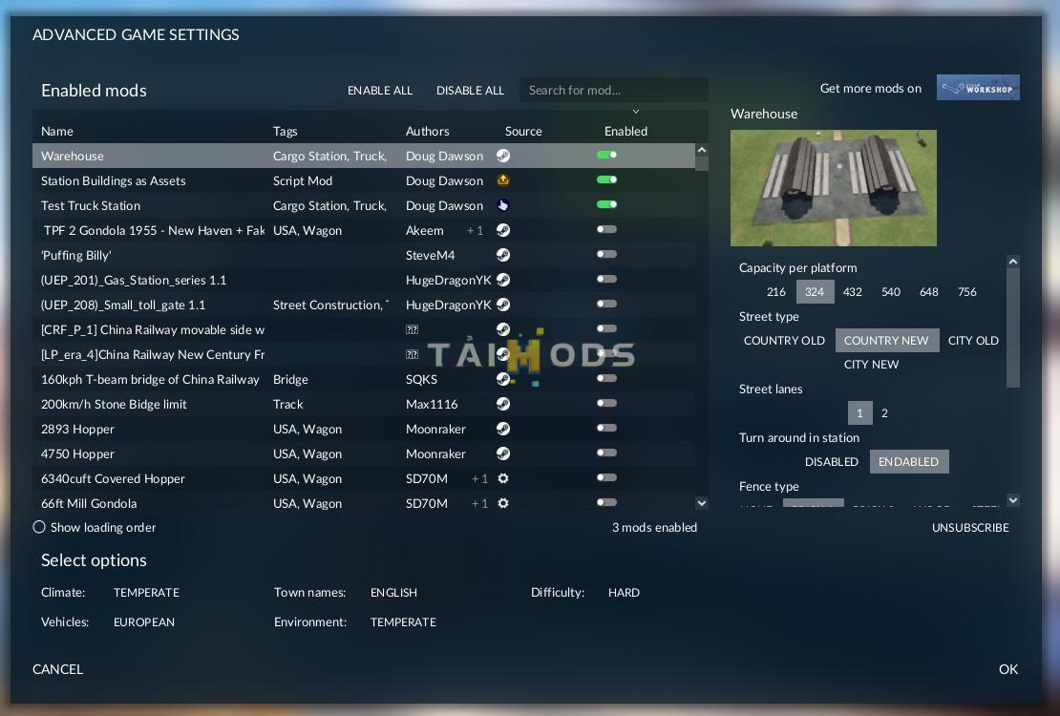This screenshot has width=1060, height=716.
Task: Click the Steam icon for CRF_P_1 China Railway
Action: pyautogui.click(x=503, y=329)
